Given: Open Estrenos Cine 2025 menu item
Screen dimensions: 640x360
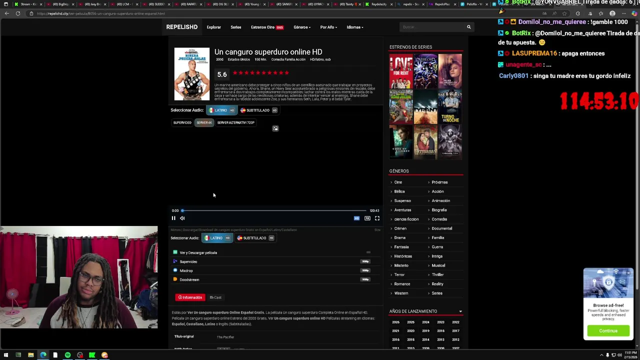Looking at the screenshot, I should [x=267, y=27].
